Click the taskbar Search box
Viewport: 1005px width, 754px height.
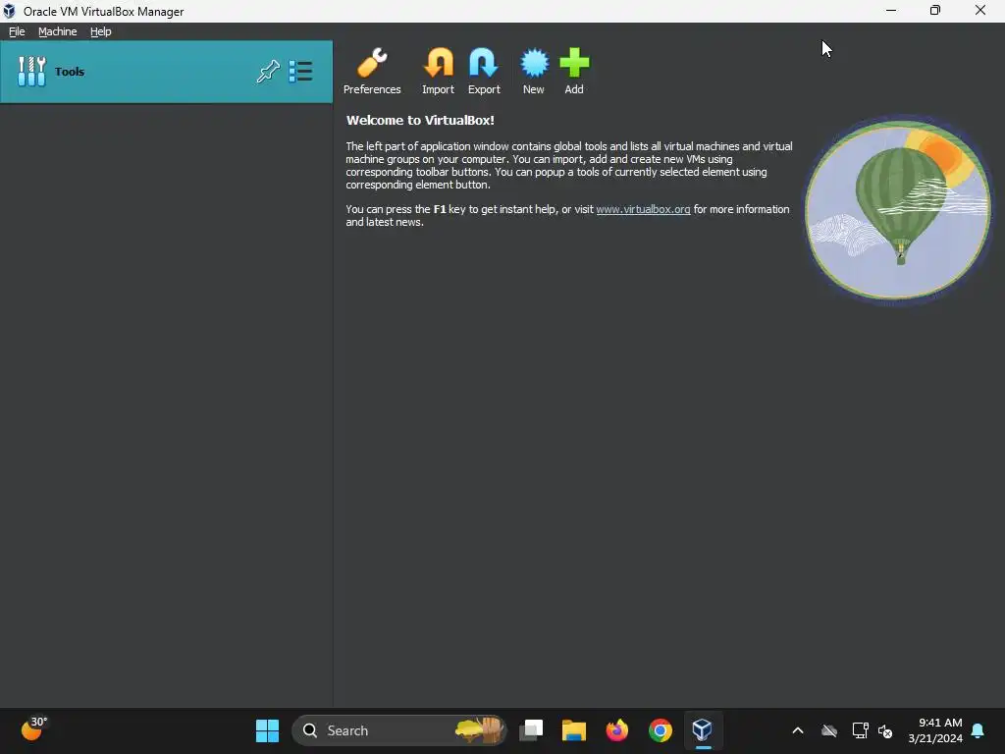pyautogui.click(x=398, y=730)
